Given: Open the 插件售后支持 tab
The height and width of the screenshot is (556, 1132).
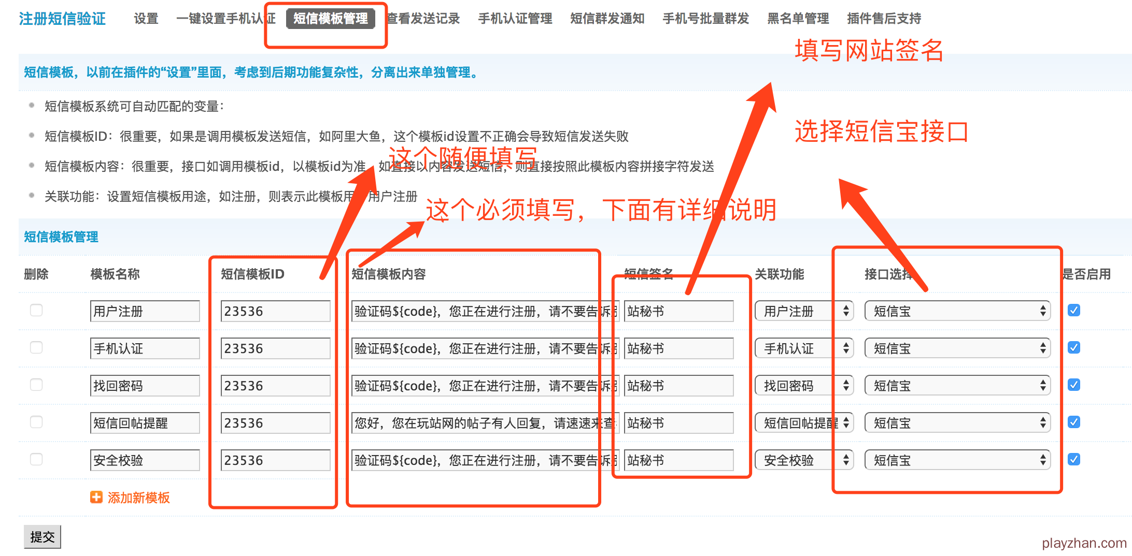Looking at the screenshot, I should pyautogui.click(x=884, y=19).
